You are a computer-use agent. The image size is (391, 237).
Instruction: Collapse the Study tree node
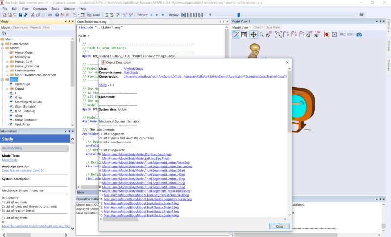click(x=3, y=80)
